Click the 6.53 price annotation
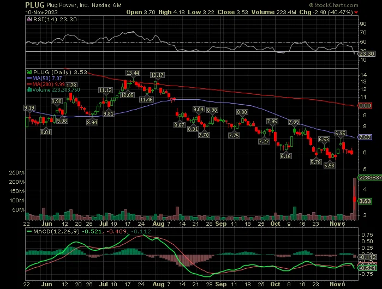This screenshot has height=289, width=382. click(x=324, y=140)
